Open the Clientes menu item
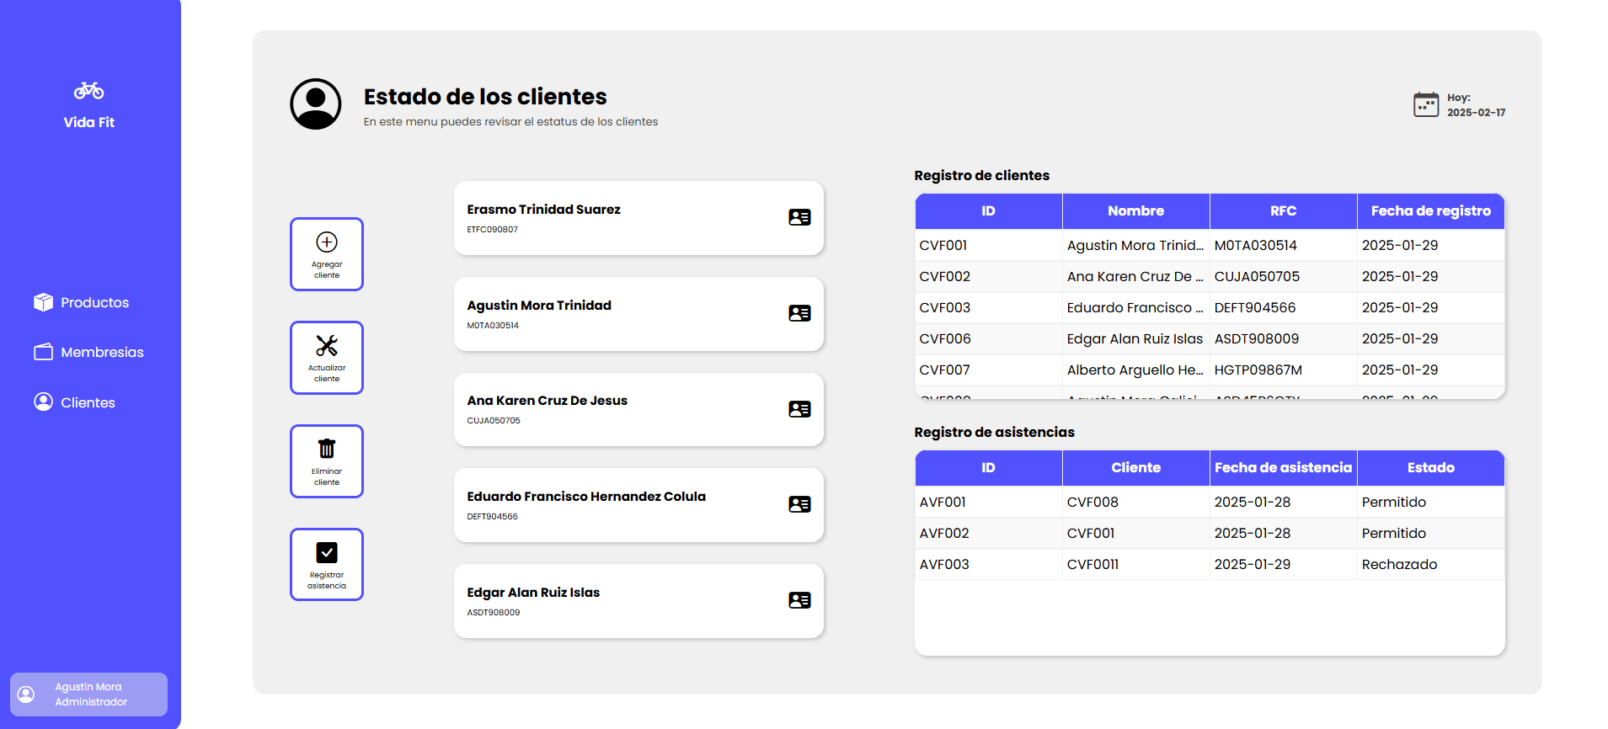The width and height of the screenshot is (1608, 729). pos(75,402)
